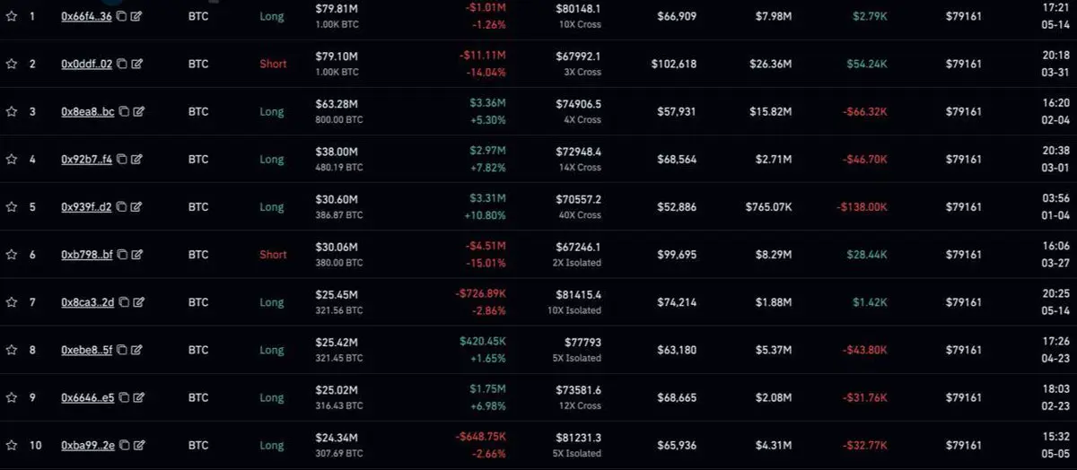Open wallet address 0x0ddf..02
This screenshot has height=470, width=1077.
tap(87, 65)
